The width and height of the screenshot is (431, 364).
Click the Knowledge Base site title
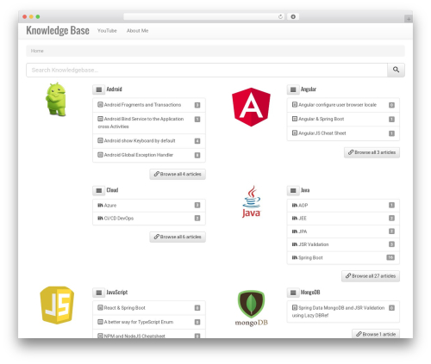[x=58, y=30]
